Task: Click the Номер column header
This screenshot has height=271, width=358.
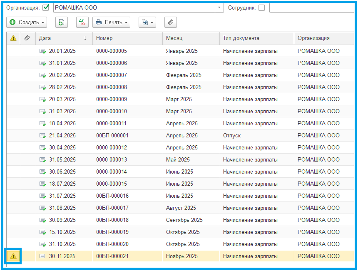Action: (x=127, y=38)
